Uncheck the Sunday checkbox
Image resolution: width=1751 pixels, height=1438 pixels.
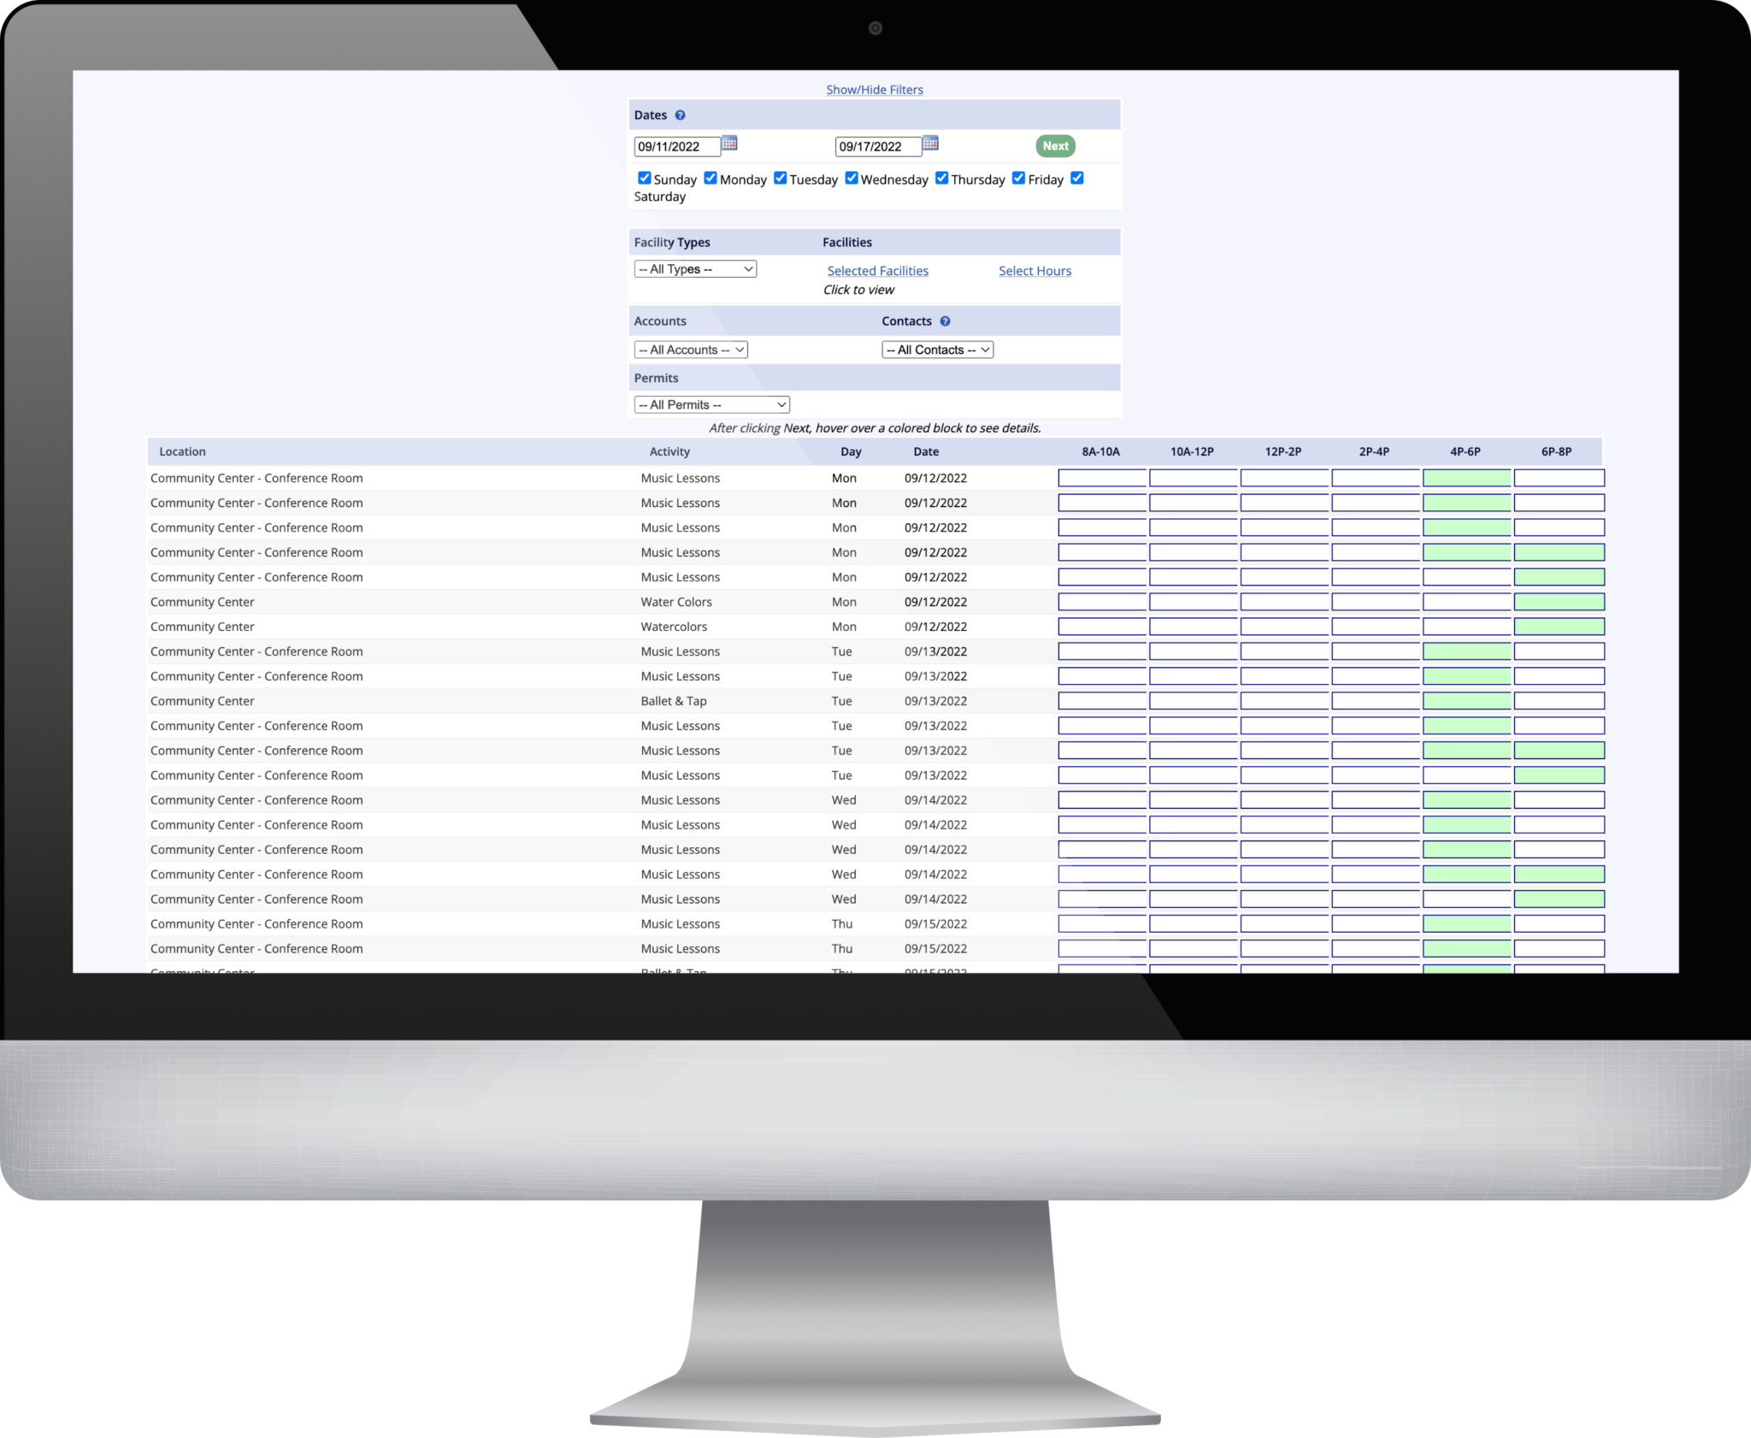tap(645, 178)
